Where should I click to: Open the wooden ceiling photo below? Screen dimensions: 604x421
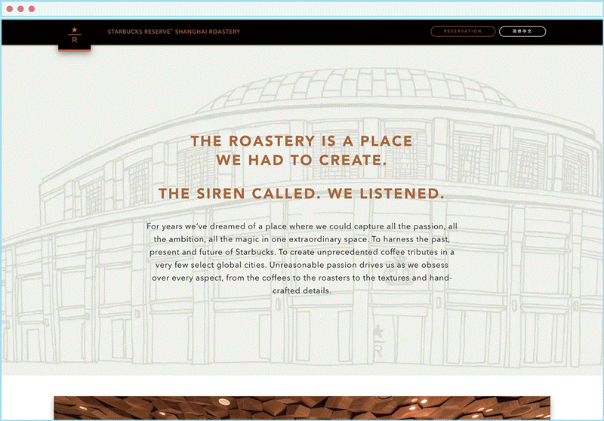point(302,408)
